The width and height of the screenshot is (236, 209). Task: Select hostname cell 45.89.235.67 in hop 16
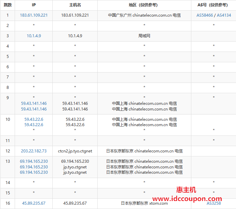pos(75,203)
